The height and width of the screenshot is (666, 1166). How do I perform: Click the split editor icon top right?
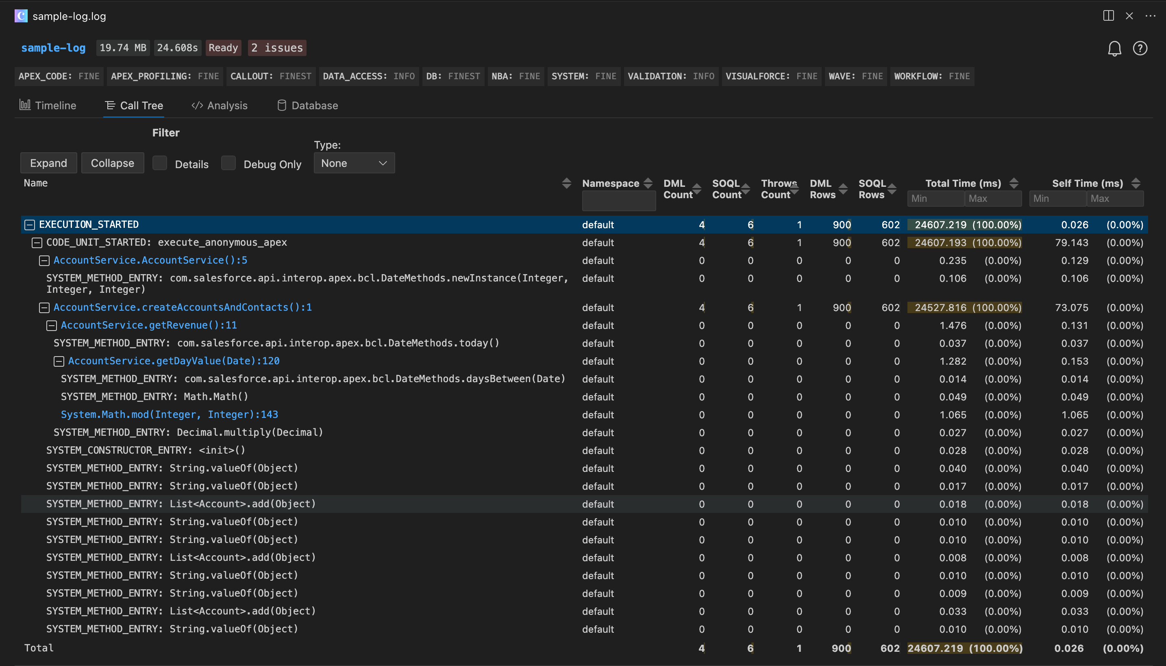point(1108,16)
